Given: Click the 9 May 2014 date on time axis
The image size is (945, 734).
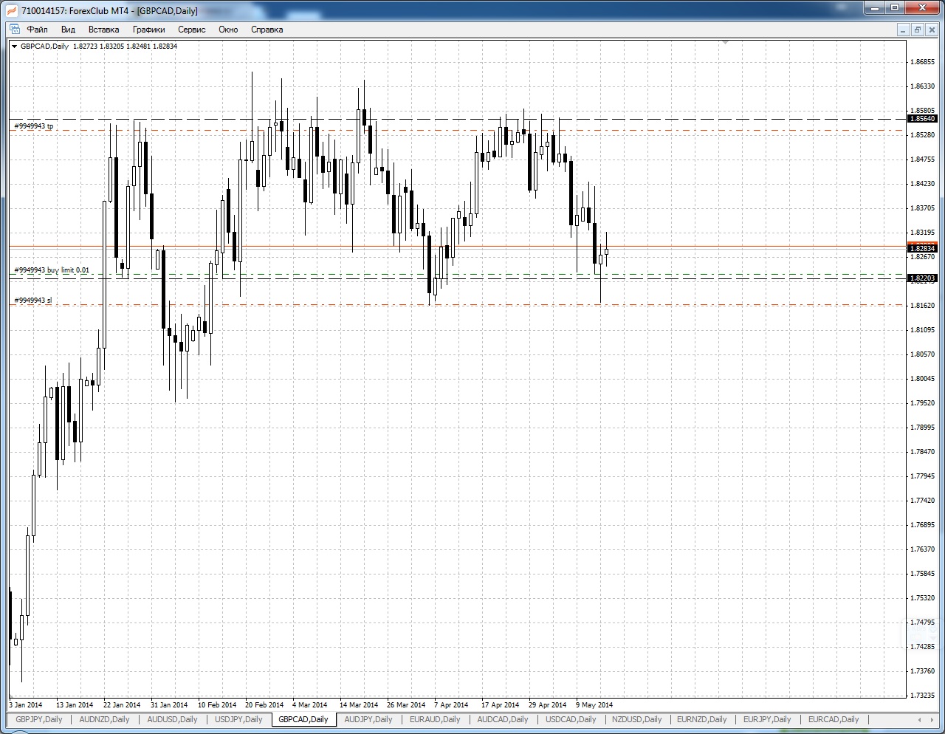Looking at the screenshot, I should click(x=594, y=705).
